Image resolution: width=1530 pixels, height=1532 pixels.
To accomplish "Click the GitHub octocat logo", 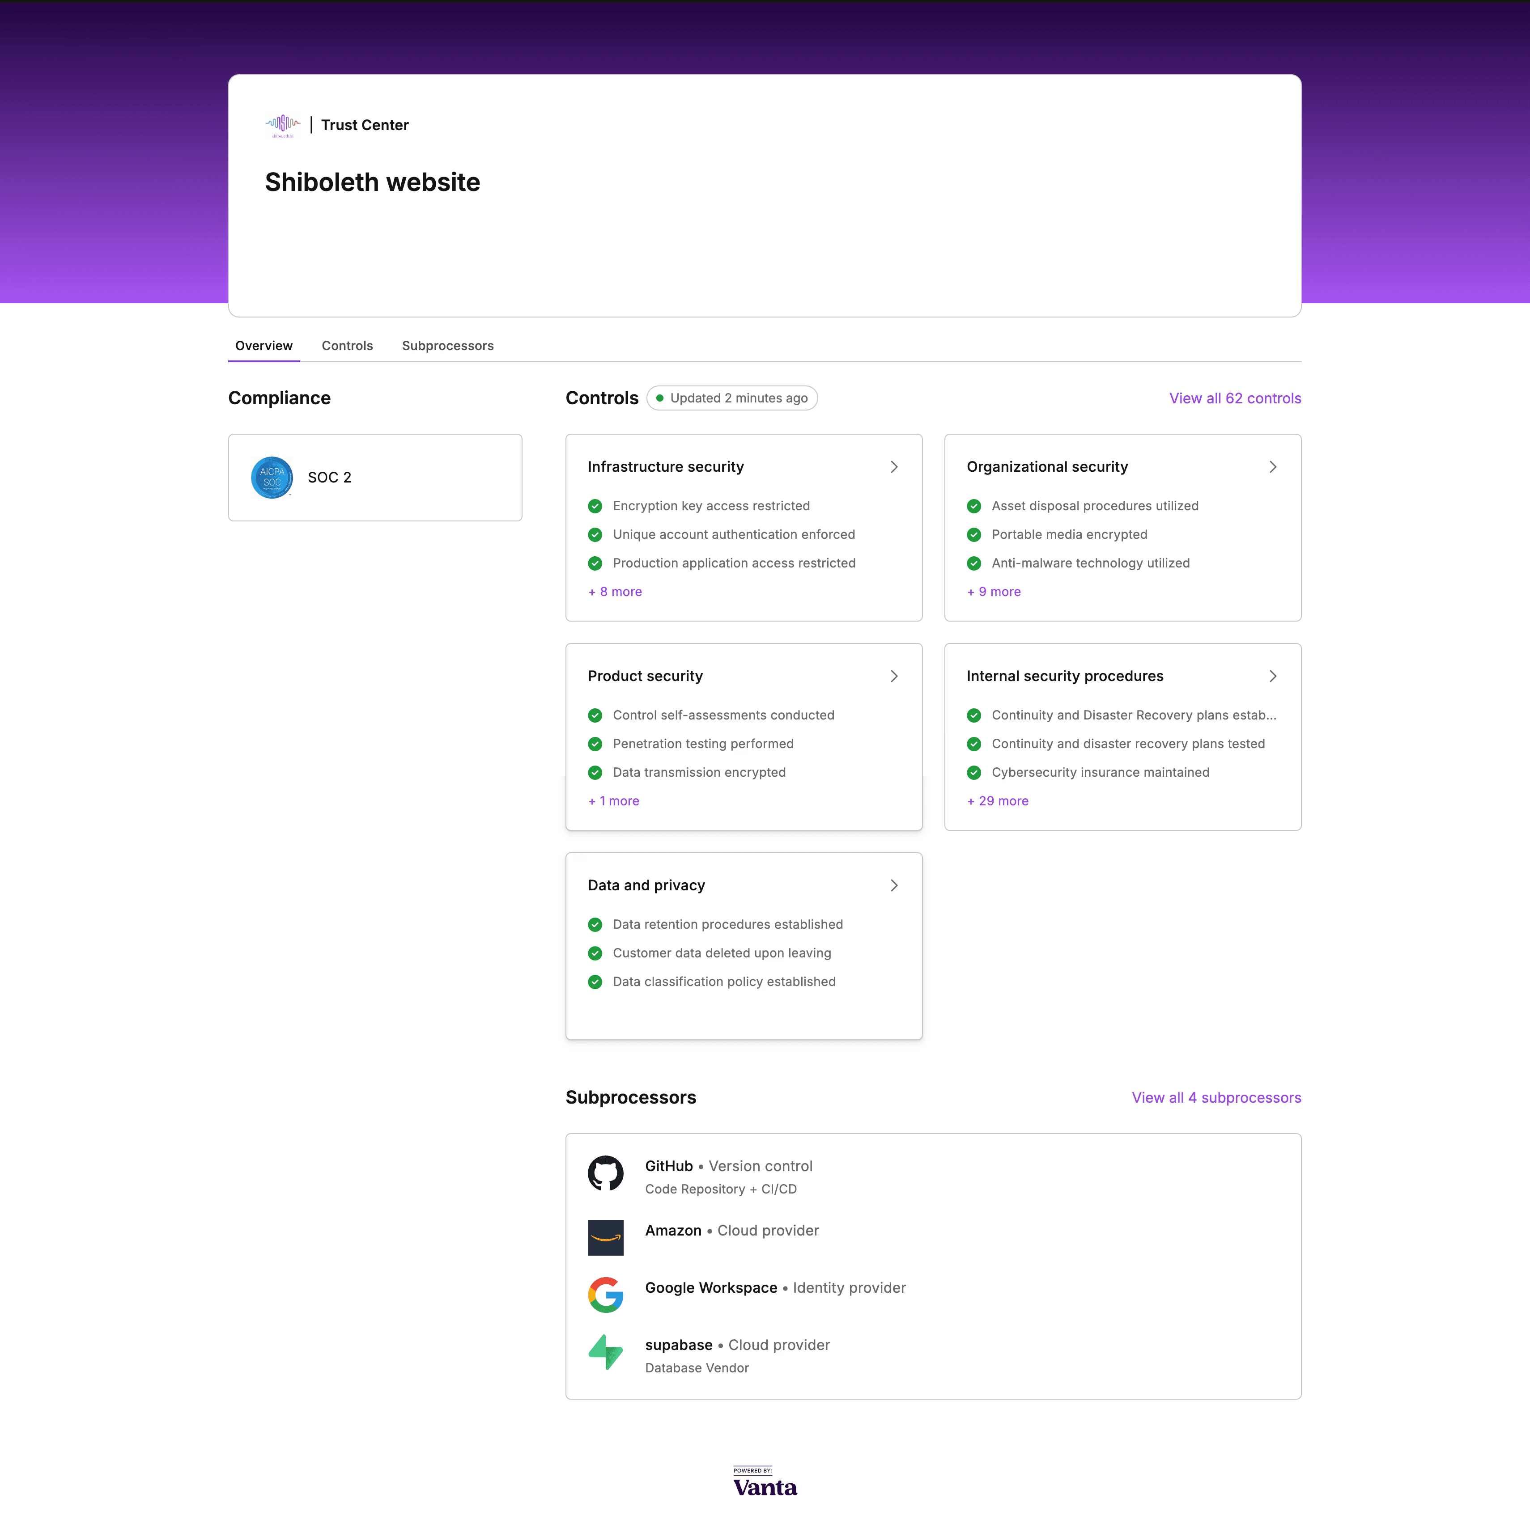I will point(605,1173).
